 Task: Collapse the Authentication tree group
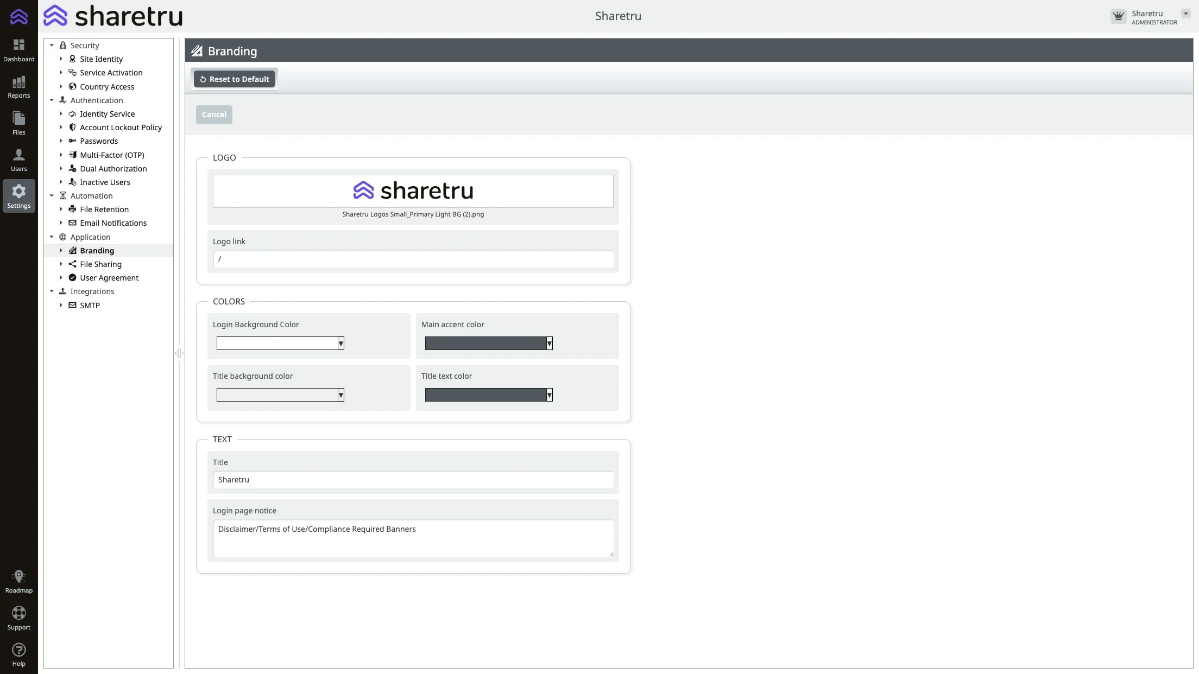pos(52,100)
